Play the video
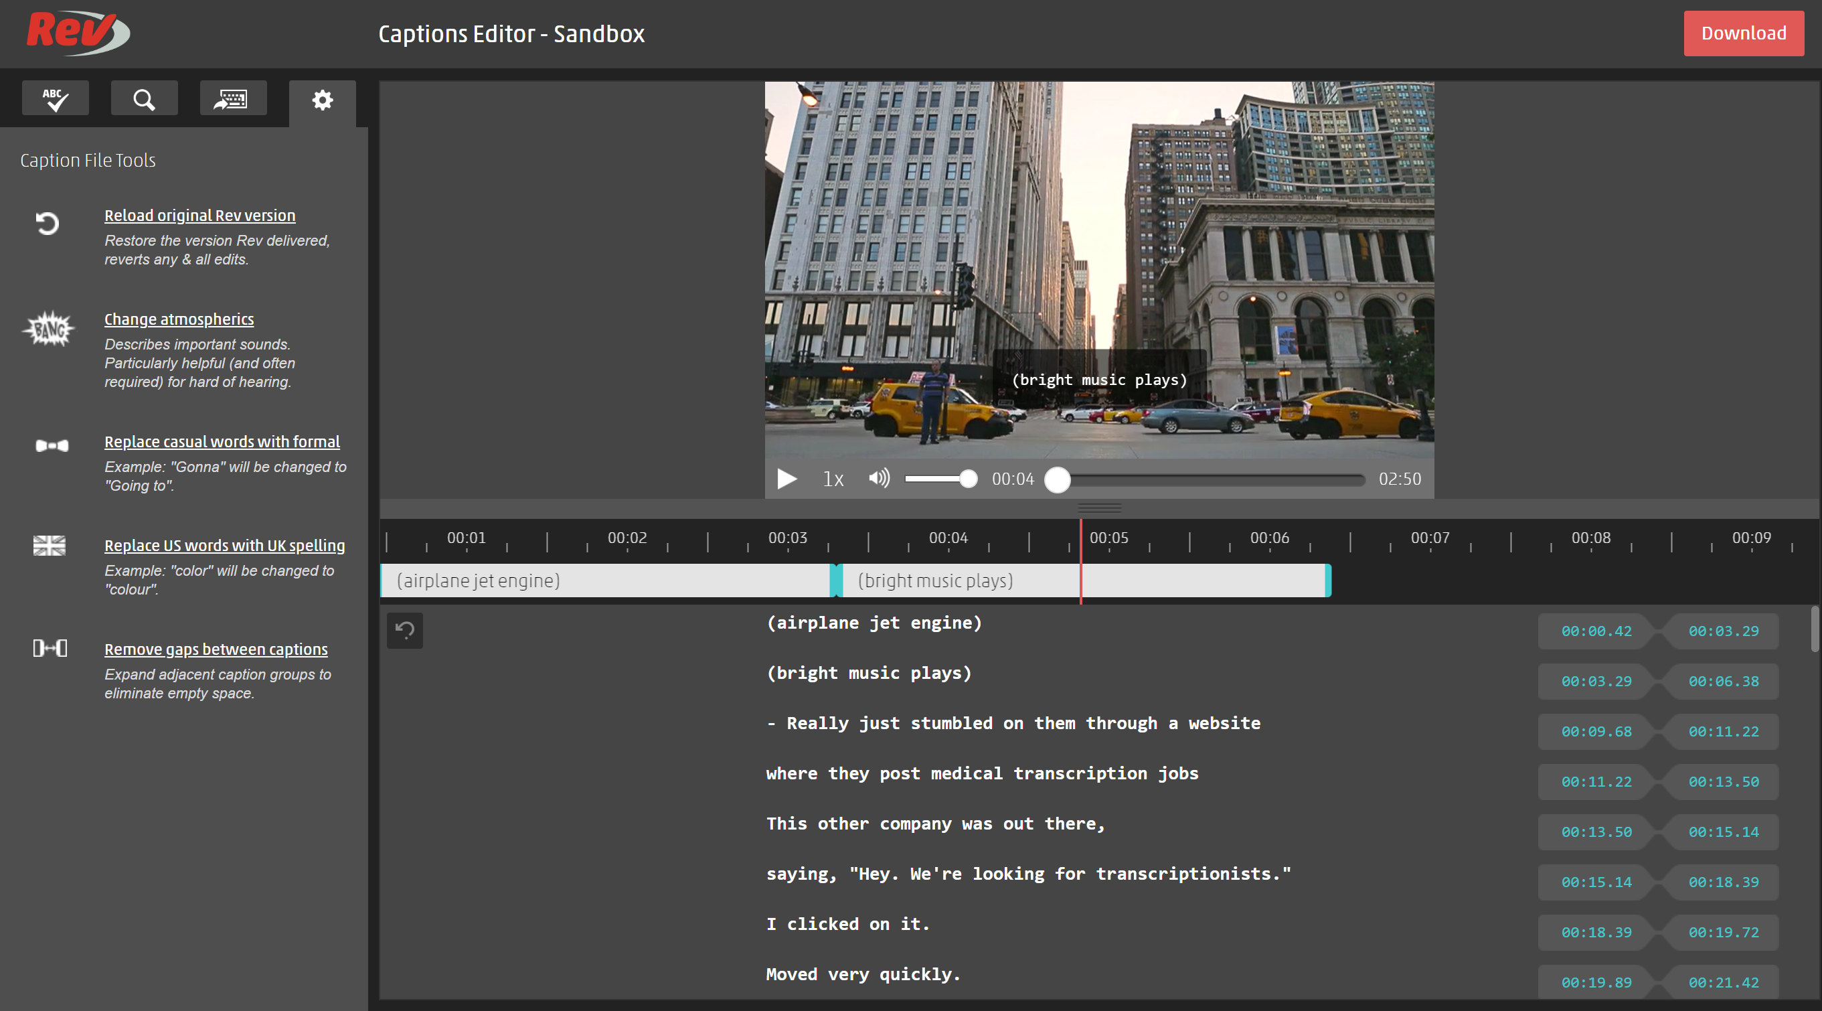The width and height of the screenshot is (1822, 1011). (x=786, y=479)
